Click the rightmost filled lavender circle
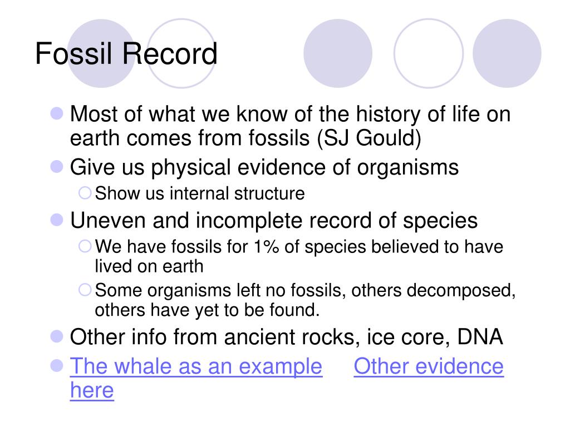Image resolution: width=570 pixels, height=427 pixels. pyautogui.click(x=507, y=53)
